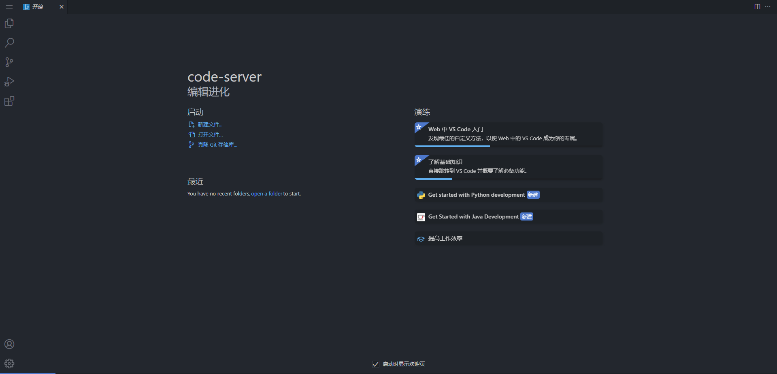
Task: Open the Manage gear settings icon
Action: pos(9,363)
